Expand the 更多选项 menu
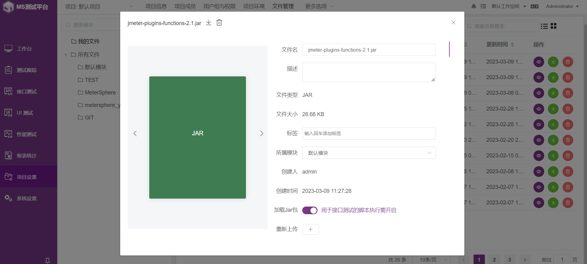The height and width of the screenshot is (264, 587). point(319,6)
